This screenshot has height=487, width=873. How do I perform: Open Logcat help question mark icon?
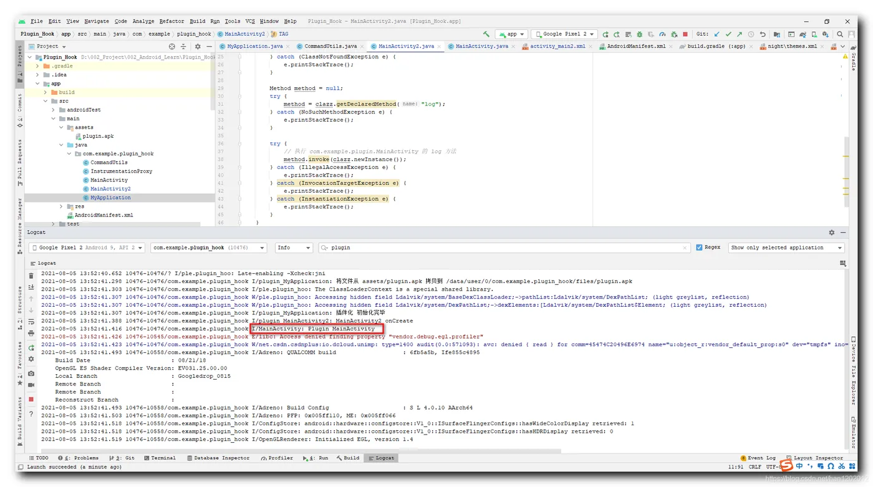(31, 414)
